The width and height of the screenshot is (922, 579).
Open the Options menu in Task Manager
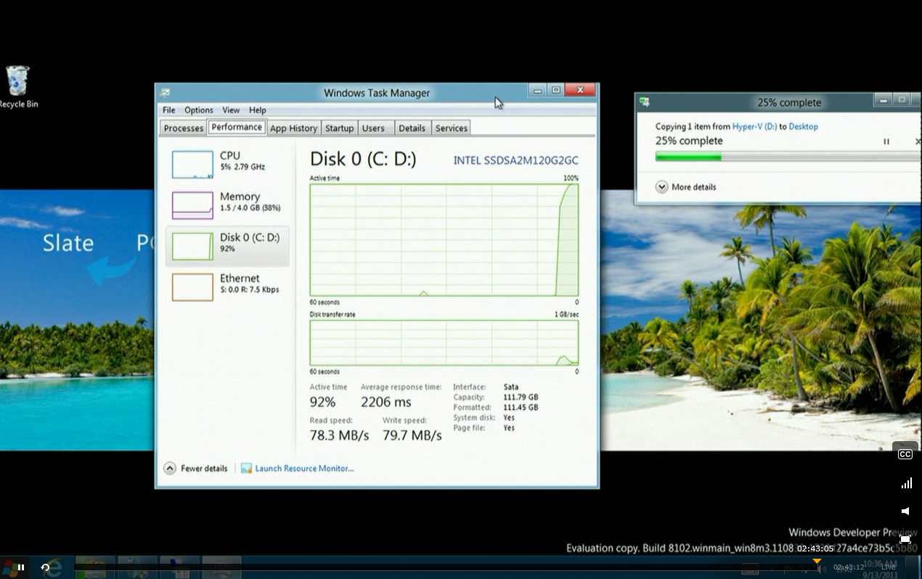click(x=198, y=110)
